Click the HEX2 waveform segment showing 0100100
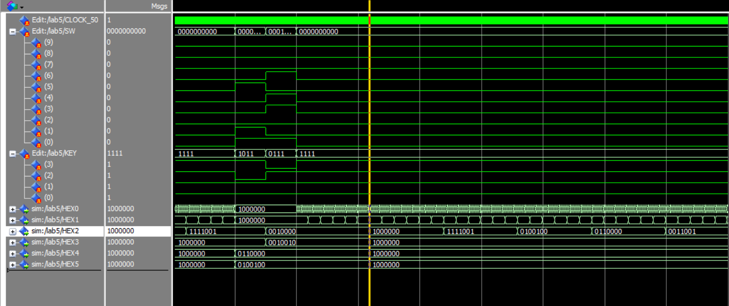 [x=553, y=231]
